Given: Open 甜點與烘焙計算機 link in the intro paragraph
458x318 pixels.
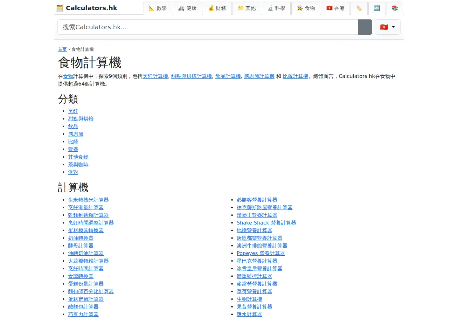Looking at the screenshot, I should coord(191,76).
